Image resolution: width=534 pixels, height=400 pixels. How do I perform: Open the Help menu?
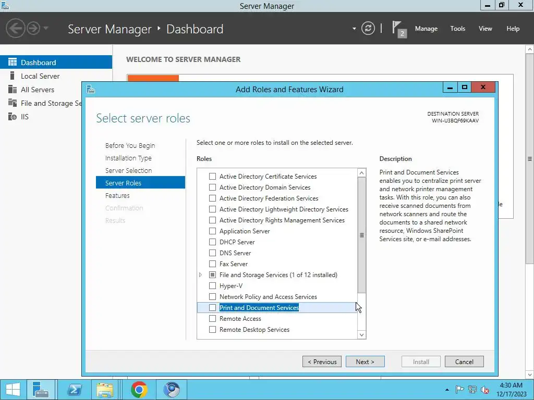513,29
